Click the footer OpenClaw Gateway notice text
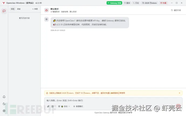 coord(113,113)
